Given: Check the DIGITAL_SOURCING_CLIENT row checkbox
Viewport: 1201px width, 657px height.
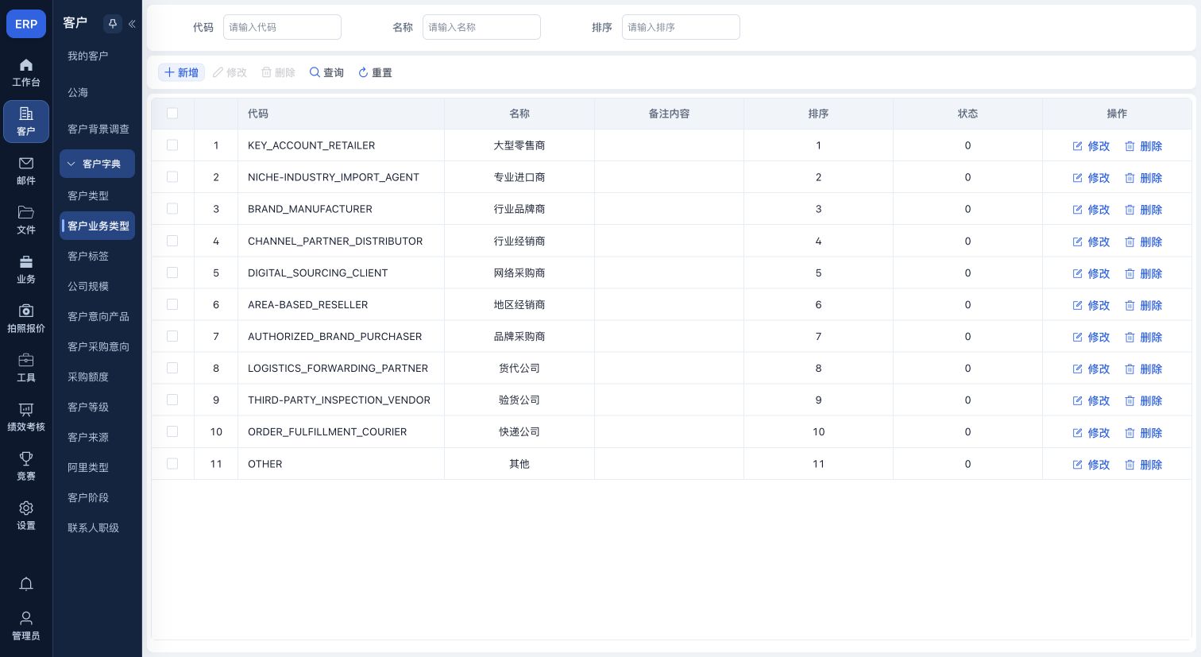Looking at the screenshot, I should (172, 272).
